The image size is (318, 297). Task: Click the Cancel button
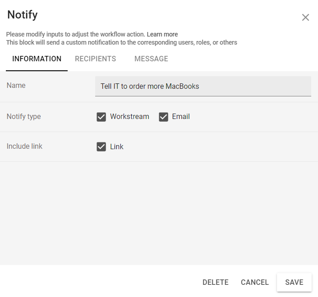click(x=255, y=283)
